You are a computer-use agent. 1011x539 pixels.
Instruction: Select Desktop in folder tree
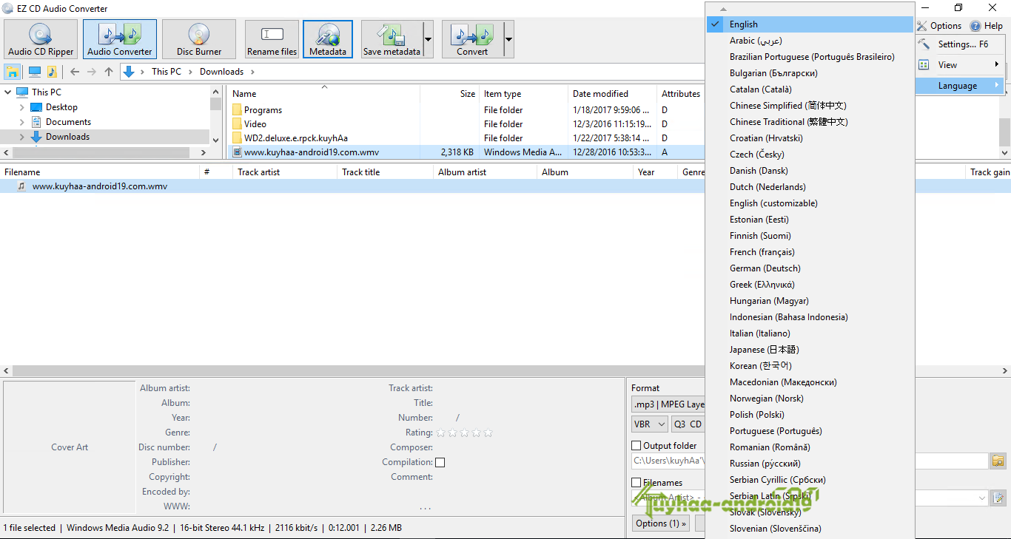pyautogui.click(x=61, y=107)
